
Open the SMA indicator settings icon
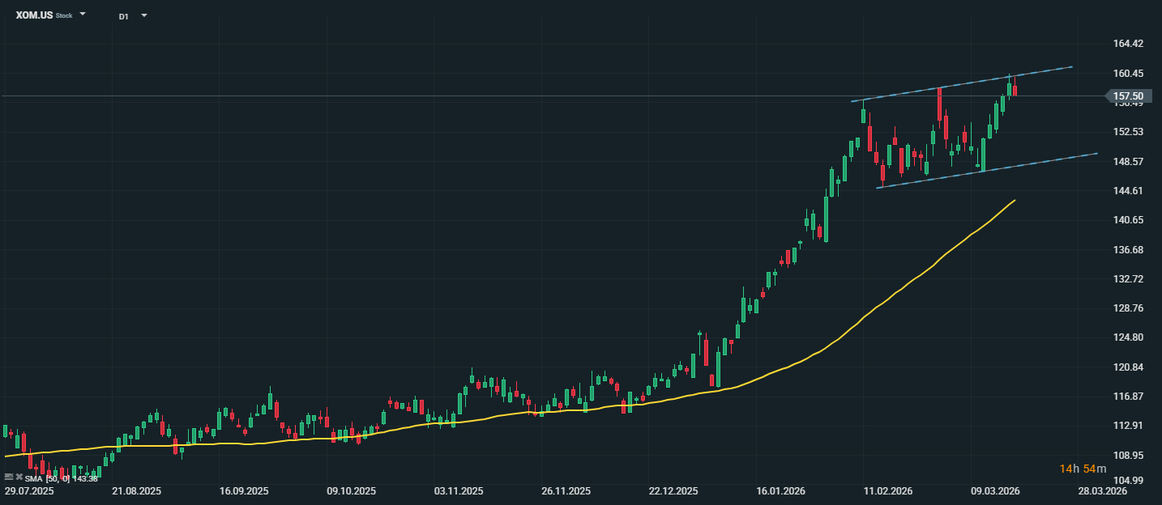8,477
